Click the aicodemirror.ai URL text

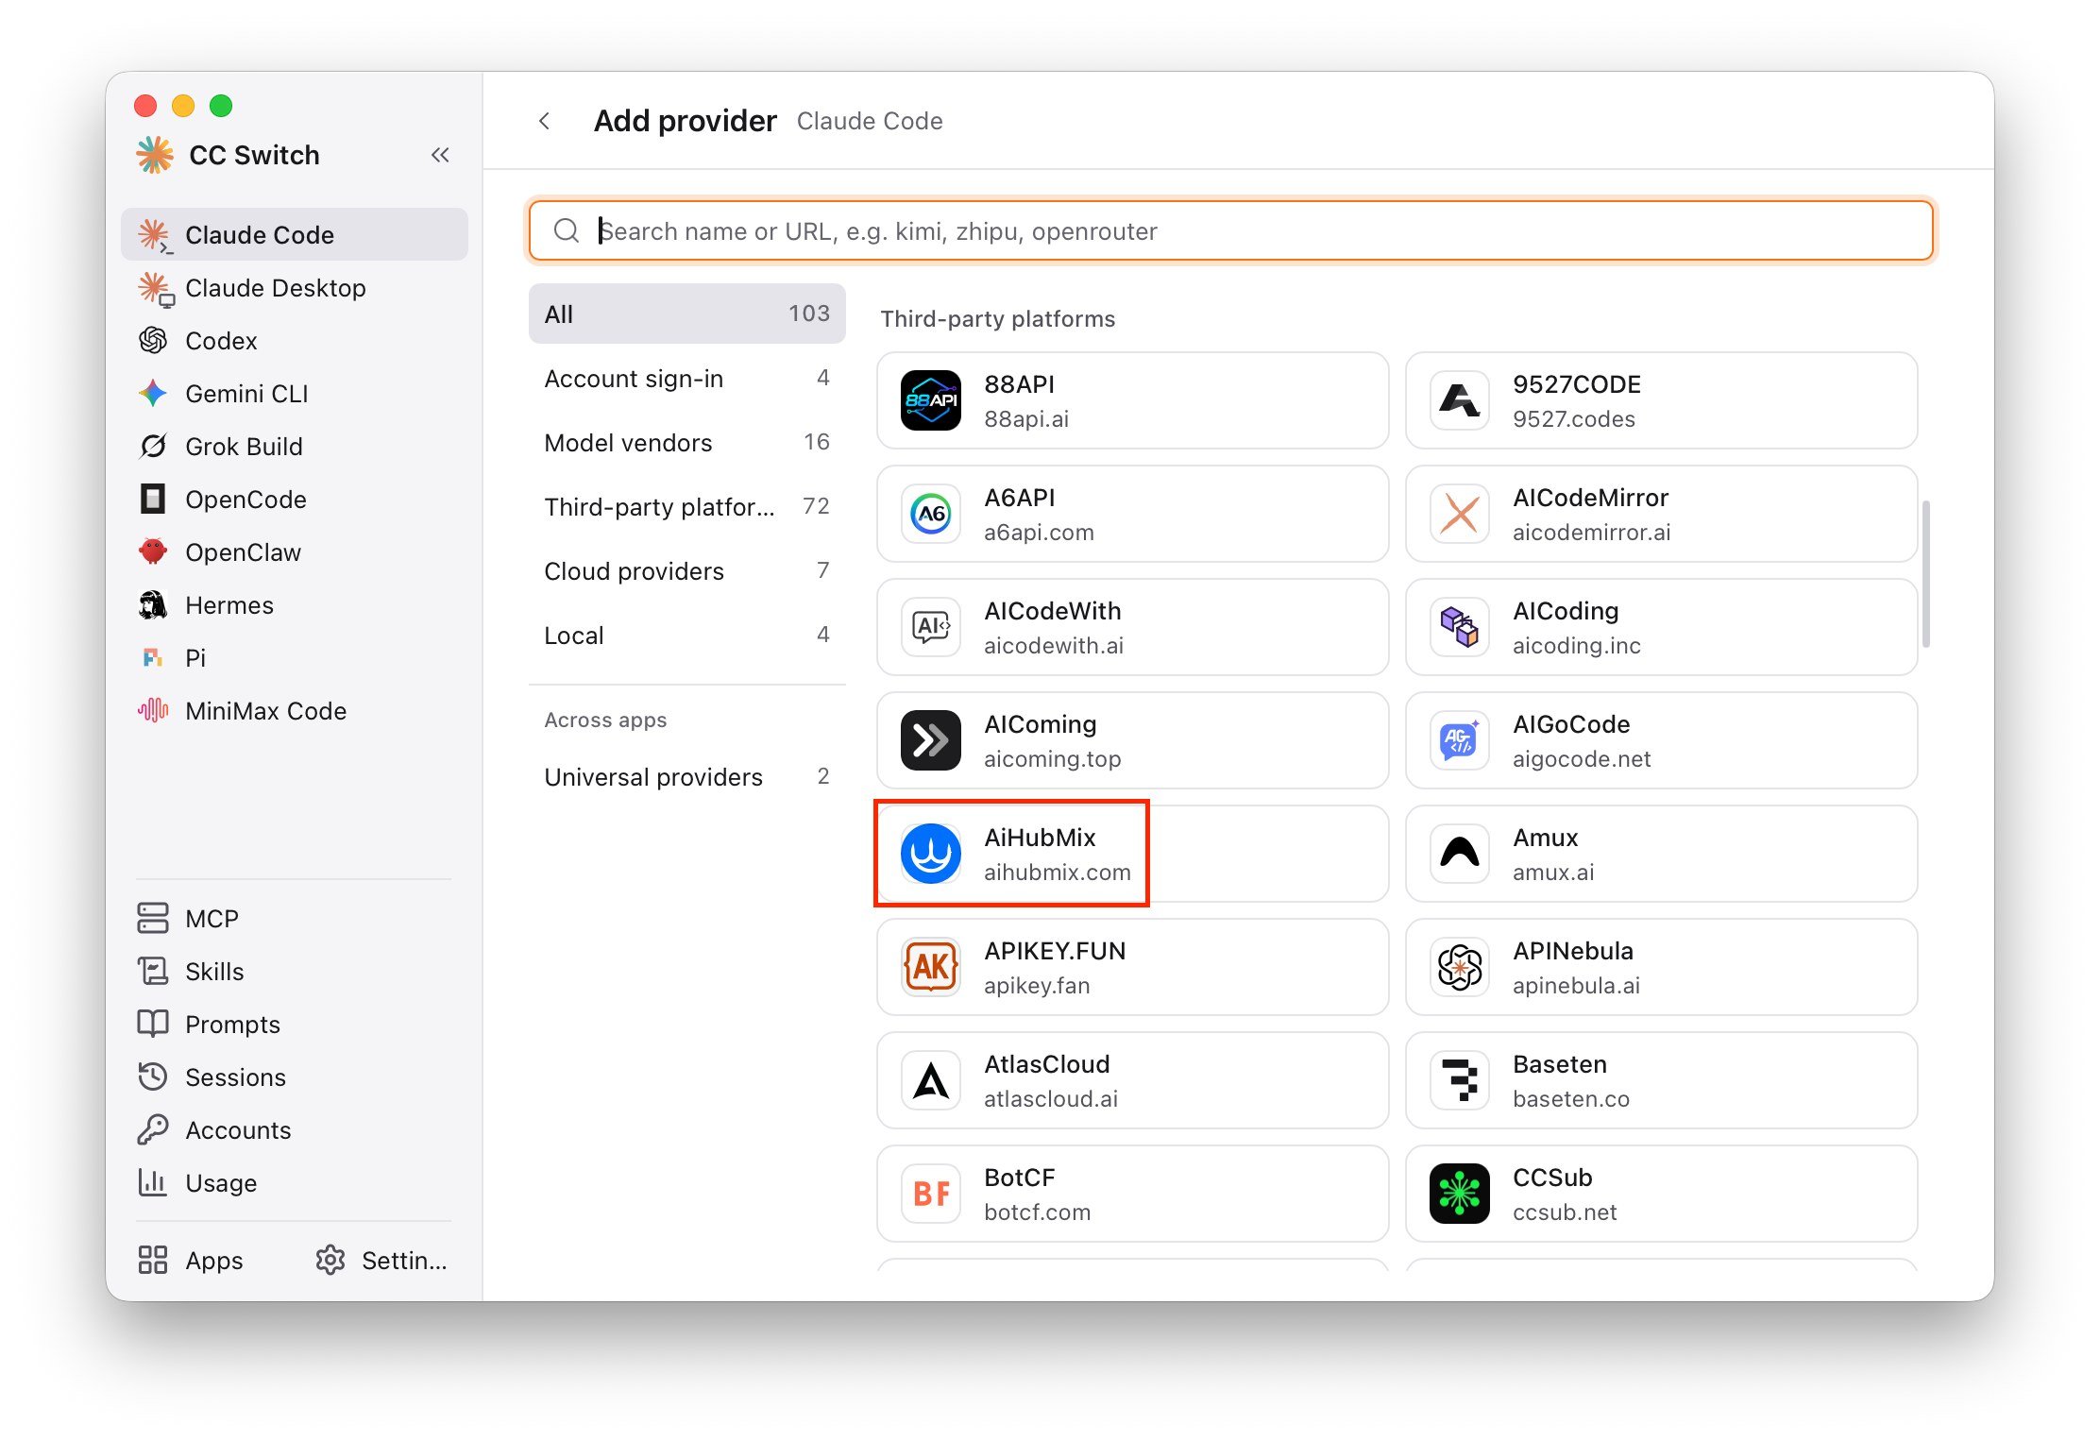point(1591,532)
